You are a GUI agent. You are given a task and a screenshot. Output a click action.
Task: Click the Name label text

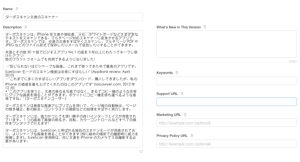tap(8, 9)
